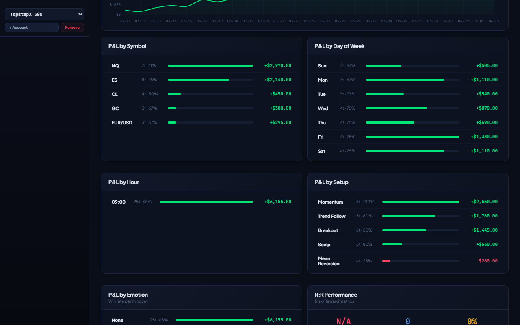The width and height of the screenshot is (520, 325).
Task: Click Mean Reversion loss value -$260.00
Action: pos(487,261)
